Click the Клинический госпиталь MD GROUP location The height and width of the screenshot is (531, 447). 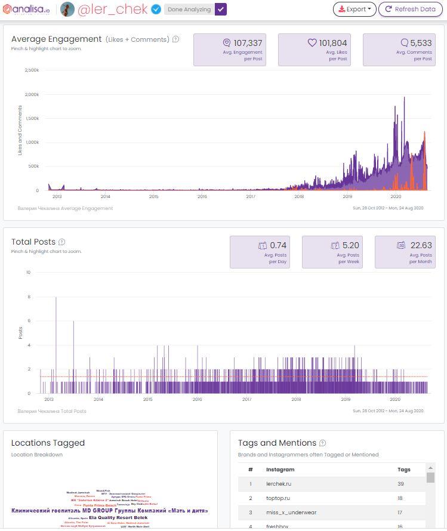(x=110, y=511)
